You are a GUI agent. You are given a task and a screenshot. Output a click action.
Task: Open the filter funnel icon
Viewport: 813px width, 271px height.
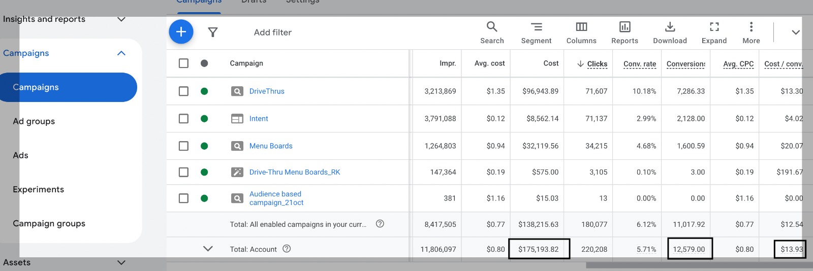click(x=213, y=32)
